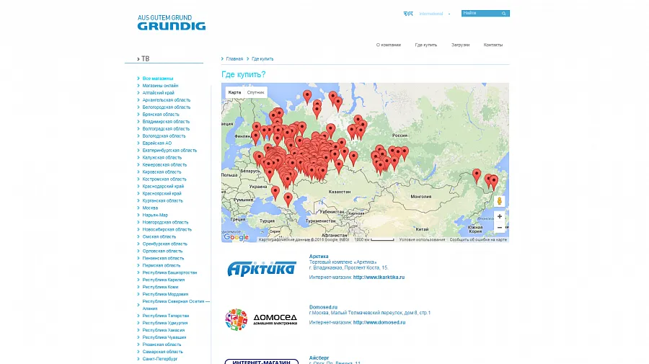Select Новгородская область region

point(165,222)
